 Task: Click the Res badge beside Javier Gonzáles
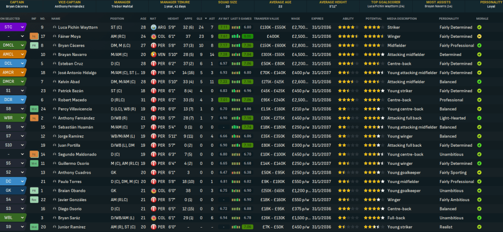(34, 200)
